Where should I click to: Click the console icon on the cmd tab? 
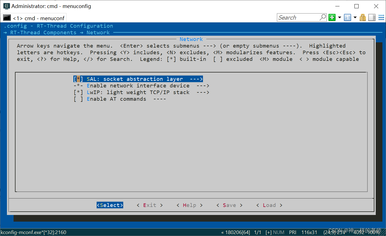tap(7, 18)
